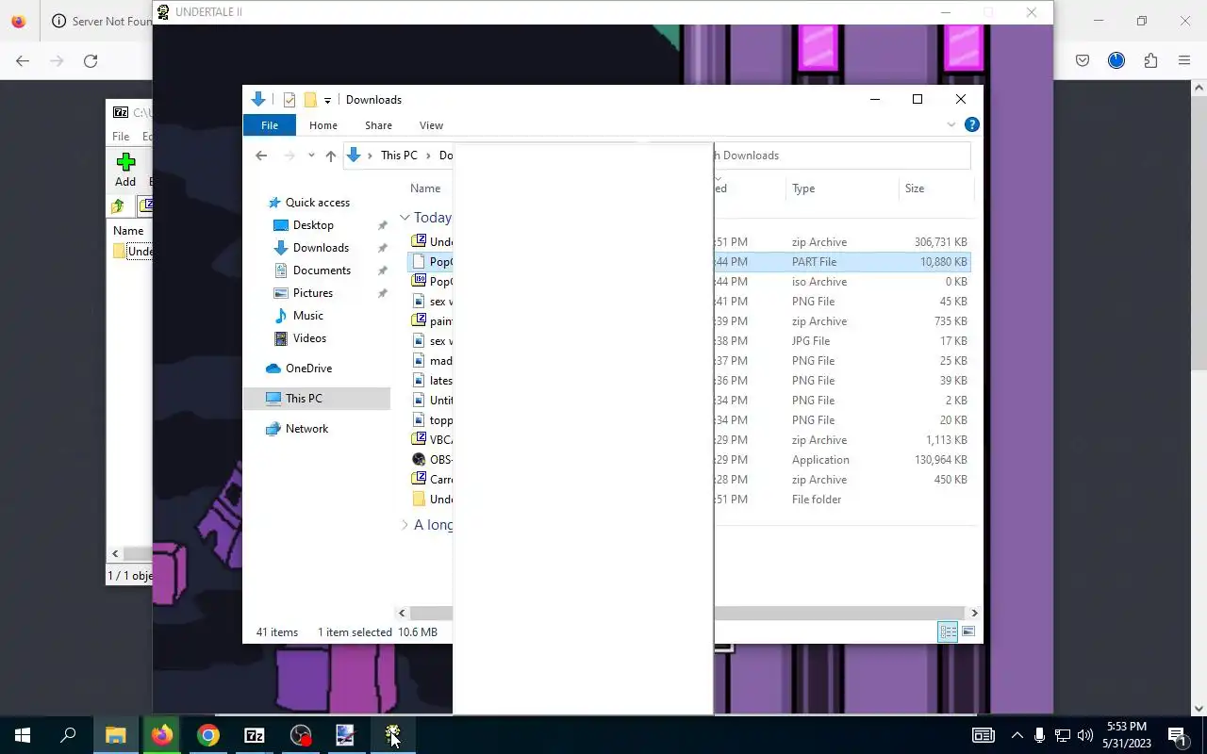Open Downloads in the navigation pane

click(321, 248)
